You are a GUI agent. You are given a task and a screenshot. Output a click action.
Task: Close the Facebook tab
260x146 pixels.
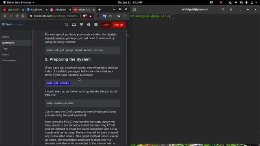pyautogui.click(x=47, y=10)
